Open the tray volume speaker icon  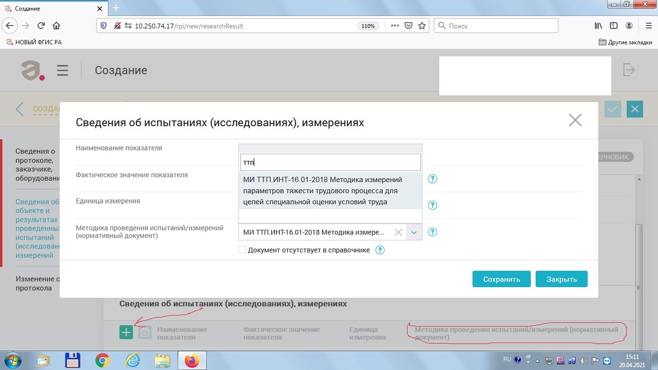coord(583,360)
